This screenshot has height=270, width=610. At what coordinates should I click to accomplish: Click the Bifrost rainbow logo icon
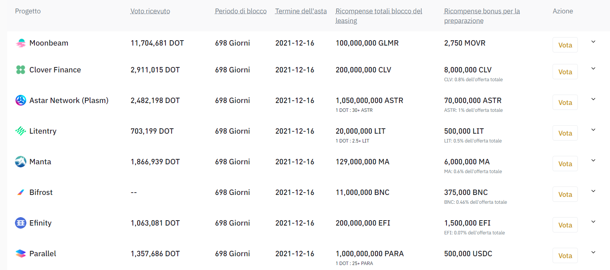[x=21, y=192]
